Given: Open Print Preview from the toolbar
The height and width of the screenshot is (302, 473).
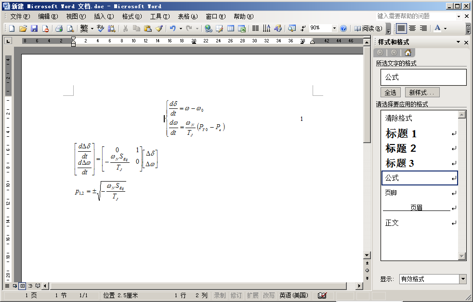Looking at the screenshot, I should click(x=70, y=28).
